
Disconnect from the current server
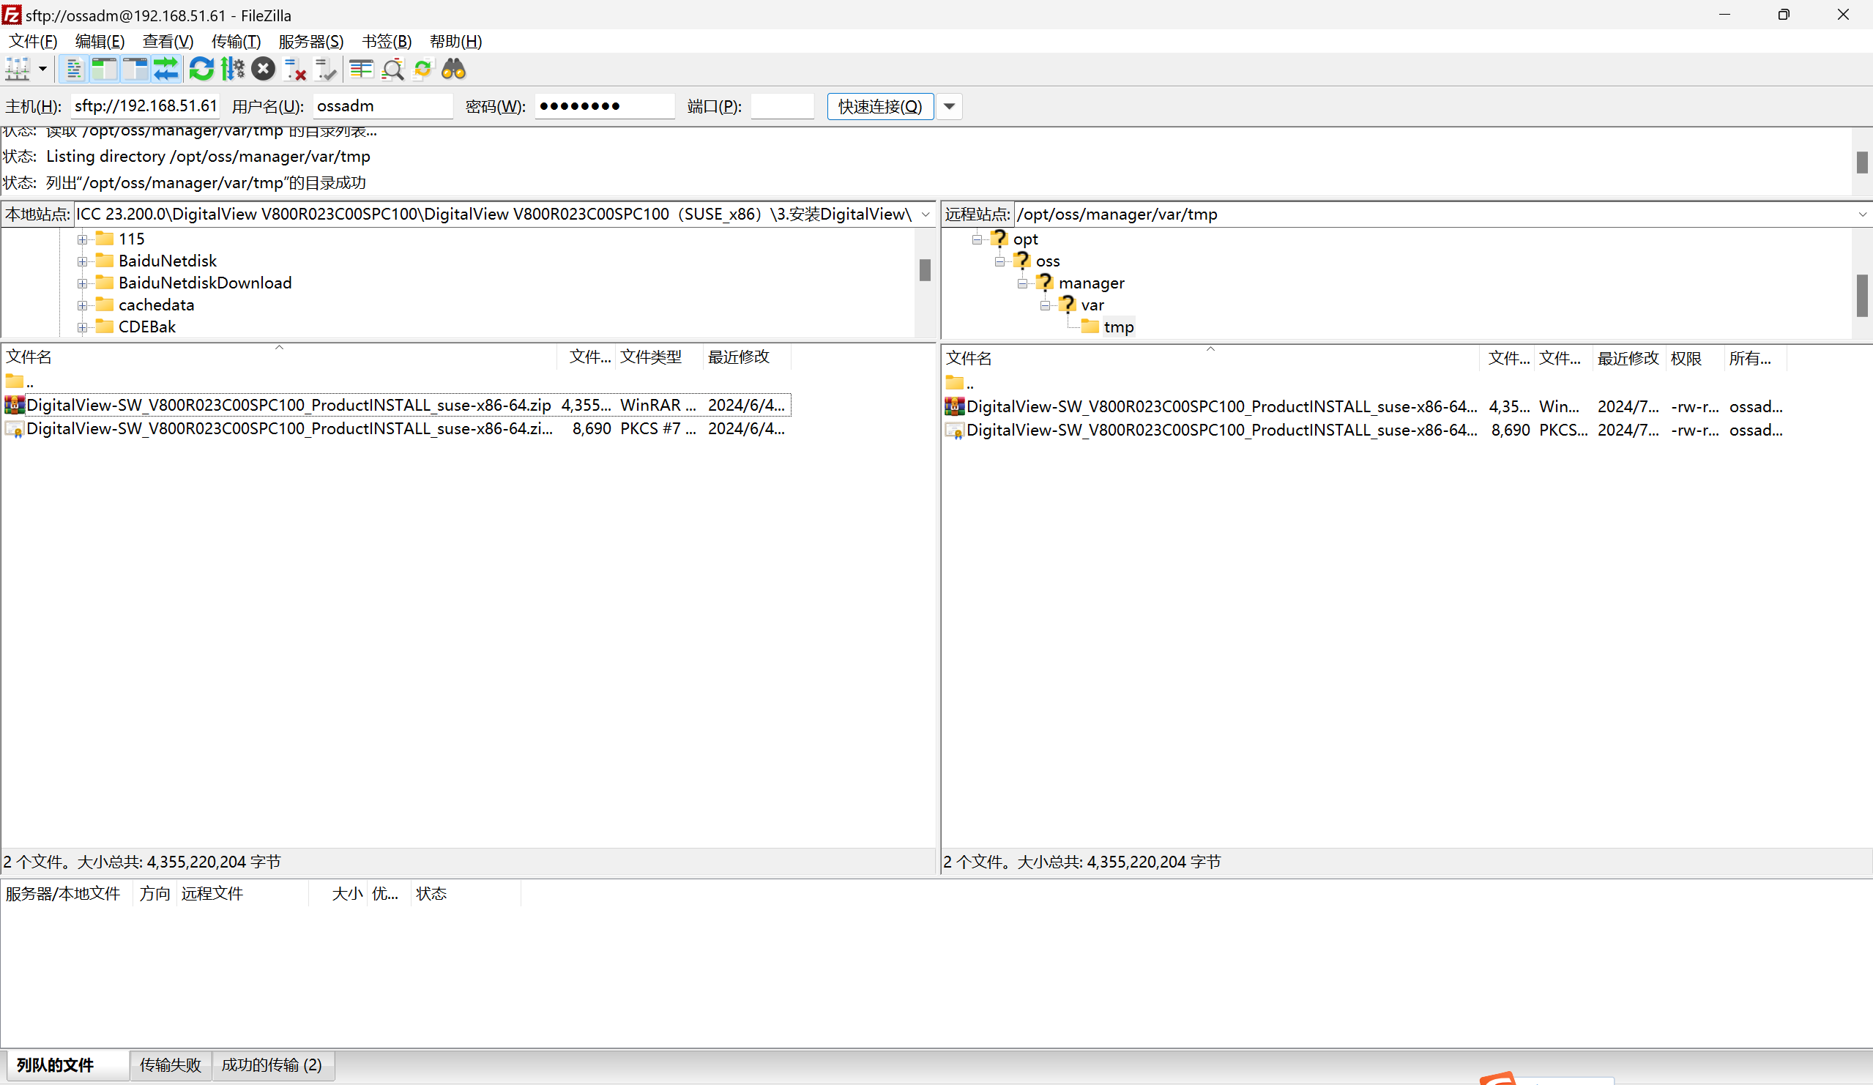tap(295, 69)
